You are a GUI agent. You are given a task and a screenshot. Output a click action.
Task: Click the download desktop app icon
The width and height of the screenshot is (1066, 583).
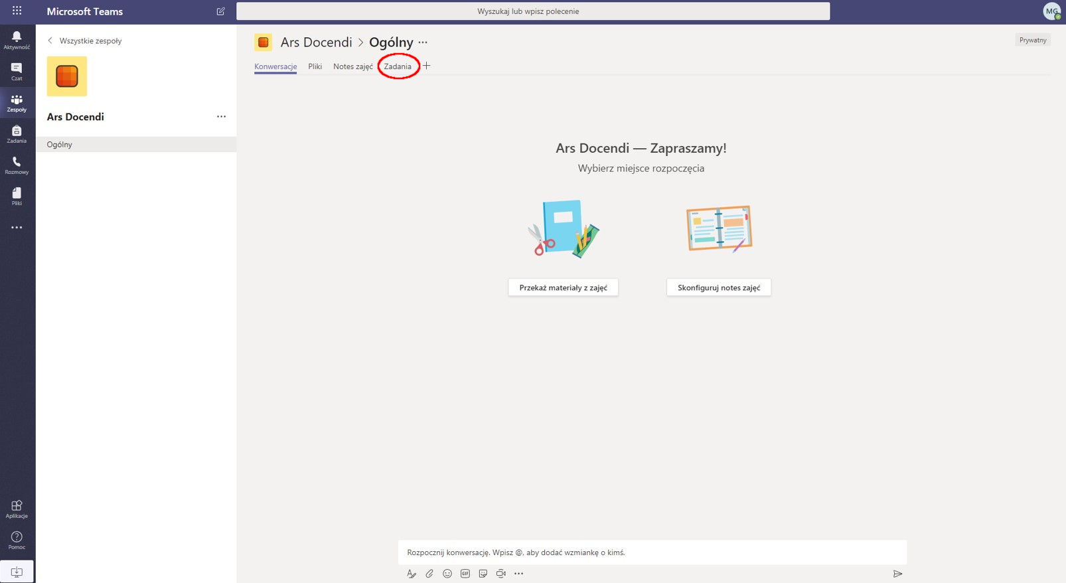click(x=17, y=571)
